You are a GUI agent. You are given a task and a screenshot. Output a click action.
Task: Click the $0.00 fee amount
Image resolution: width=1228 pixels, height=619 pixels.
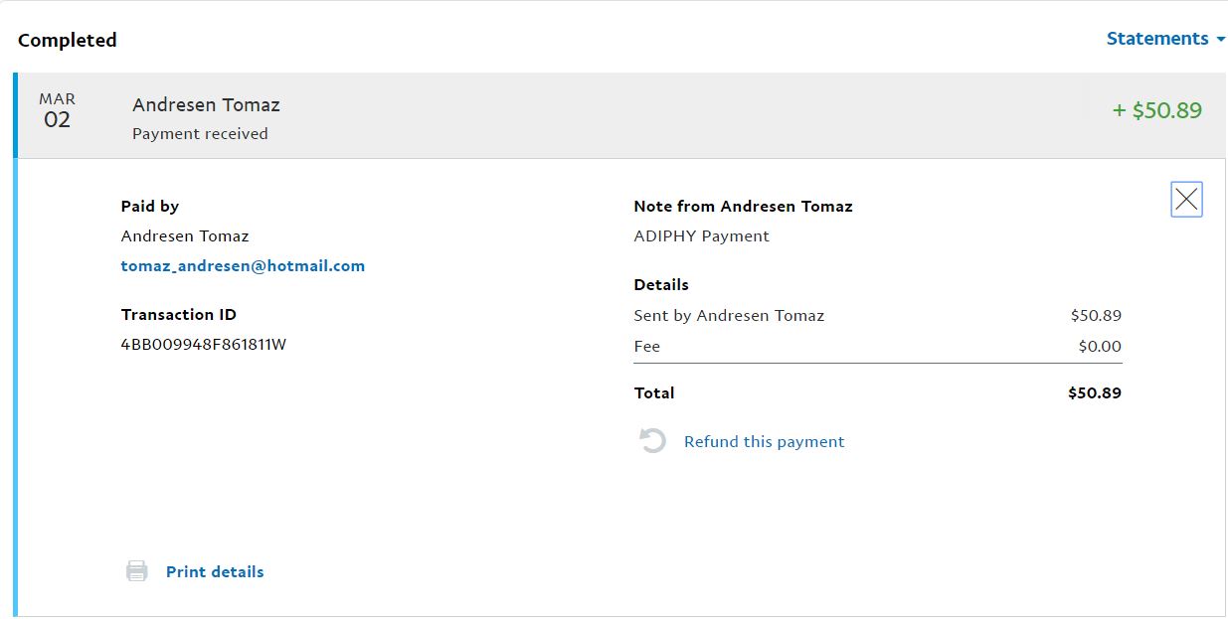[1100, 347]
